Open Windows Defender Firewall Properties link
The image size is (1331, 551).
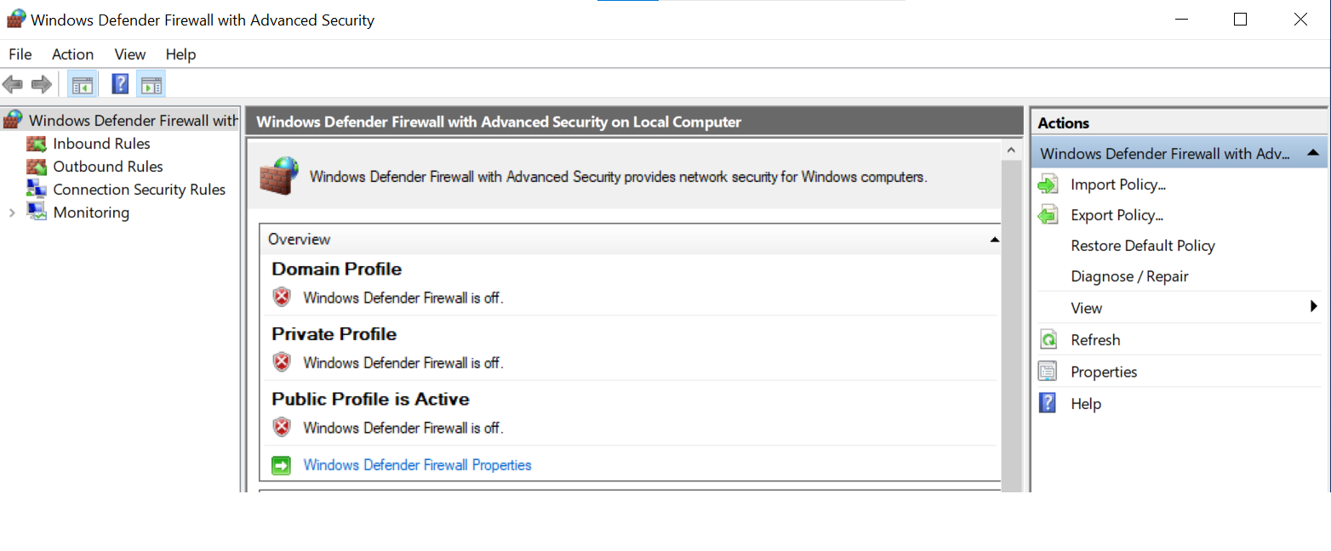tap(417, 465)
